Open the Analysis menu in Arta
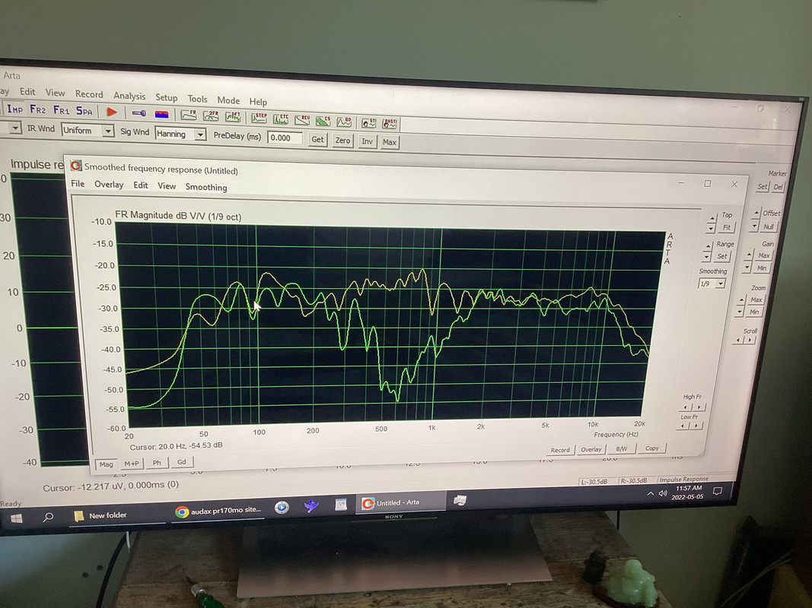This screenshot has width=812, height=608. [129, 96]
